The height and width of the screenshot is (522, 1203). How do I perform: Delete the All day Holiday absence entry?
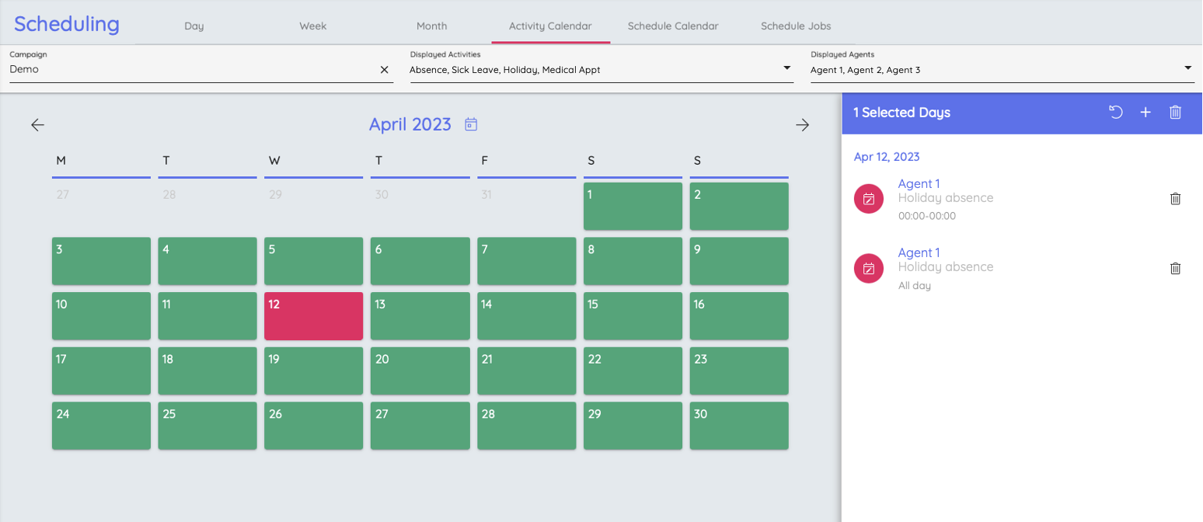(1175, 268)
